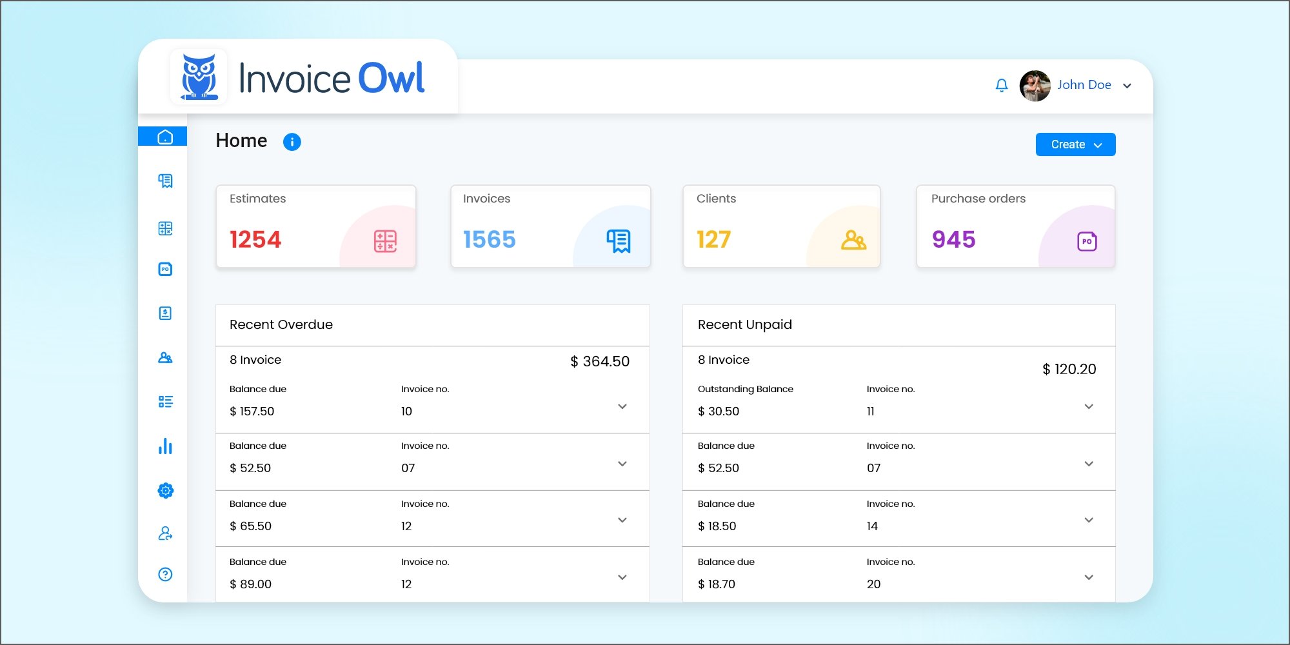Open the Reports bar chart sidebar icon
The height and width of the screenshot is (645, 1290).
[x=165, y=446]
